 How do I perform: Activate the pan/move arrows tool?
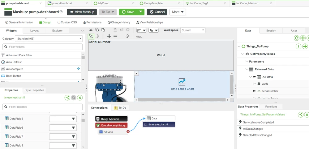[97, 36]
